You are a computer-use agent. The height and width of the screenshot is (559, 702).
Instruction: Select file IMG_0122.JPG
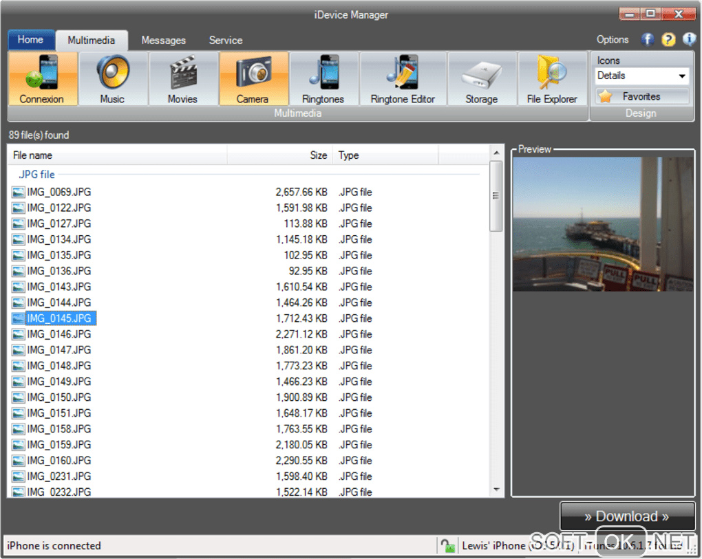[x=58, y=208]
